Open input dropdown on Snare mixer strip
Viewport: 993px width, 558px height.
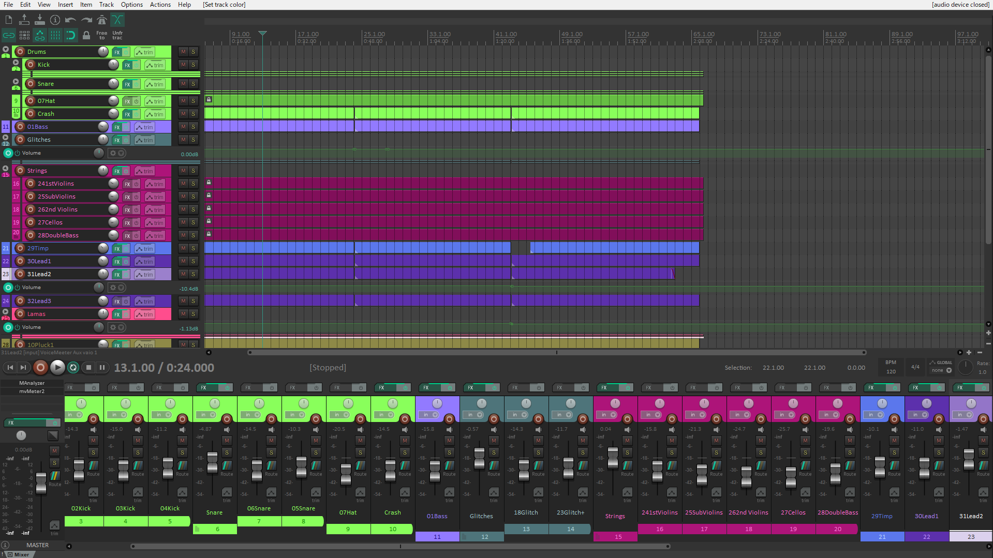(208, 415)
